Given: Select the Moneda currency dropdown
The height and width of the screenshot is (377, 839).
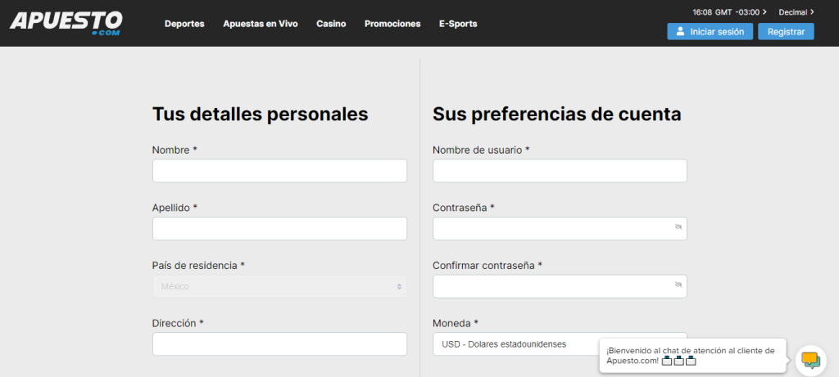Looking at the screenshot, I should point(516,343).
